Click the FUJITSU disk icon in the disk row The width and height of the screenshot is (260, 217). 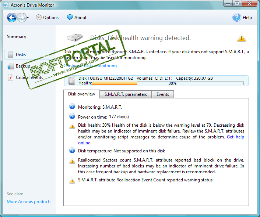(72, 81)
